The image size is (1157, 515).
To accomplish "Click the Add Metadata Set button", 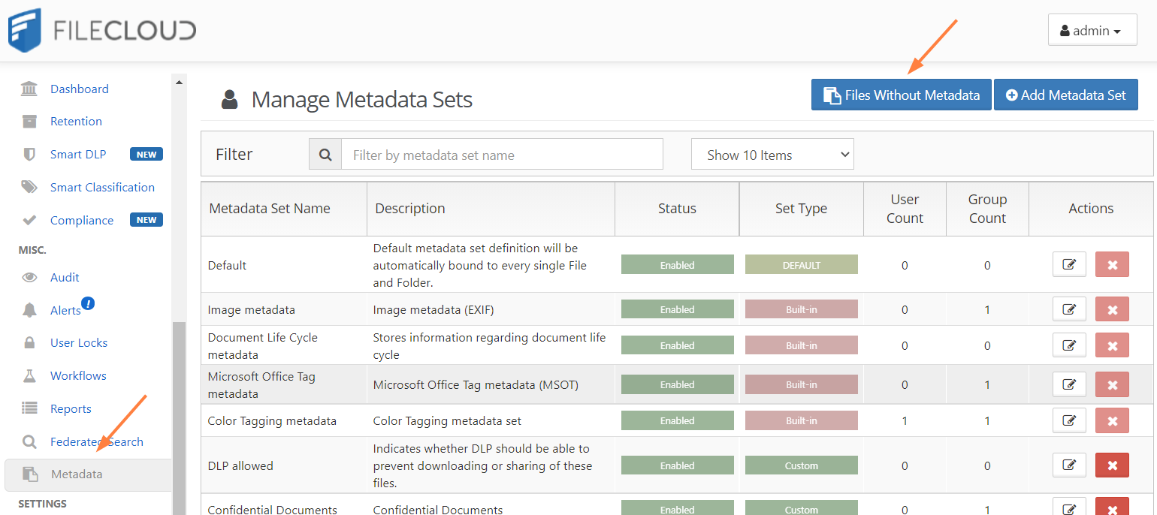I will [x=1065, y=95].
